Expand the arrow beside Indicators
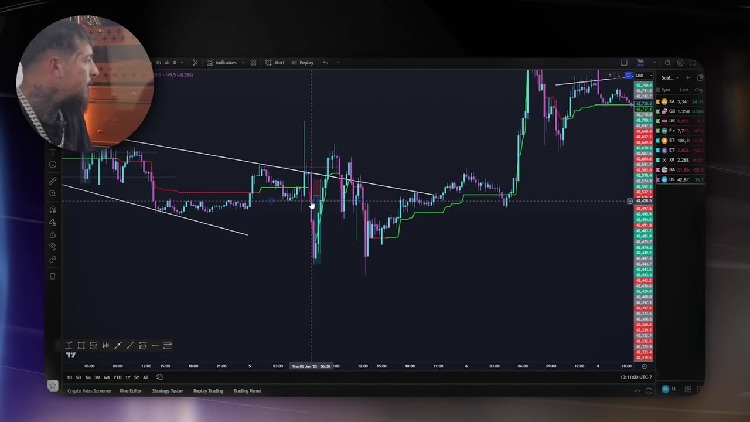Image resolution: width=750 pixels, height=422 pixels. (243, 63)
